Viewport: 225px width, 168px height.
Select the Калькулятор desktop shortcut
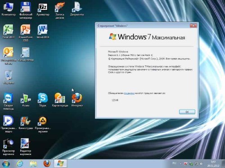pyautogui.click(x=26, y=54)
